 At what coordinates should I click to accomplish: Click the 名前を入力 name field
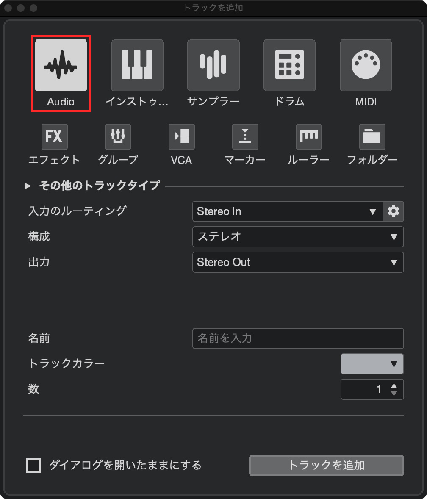pos(298,338)
